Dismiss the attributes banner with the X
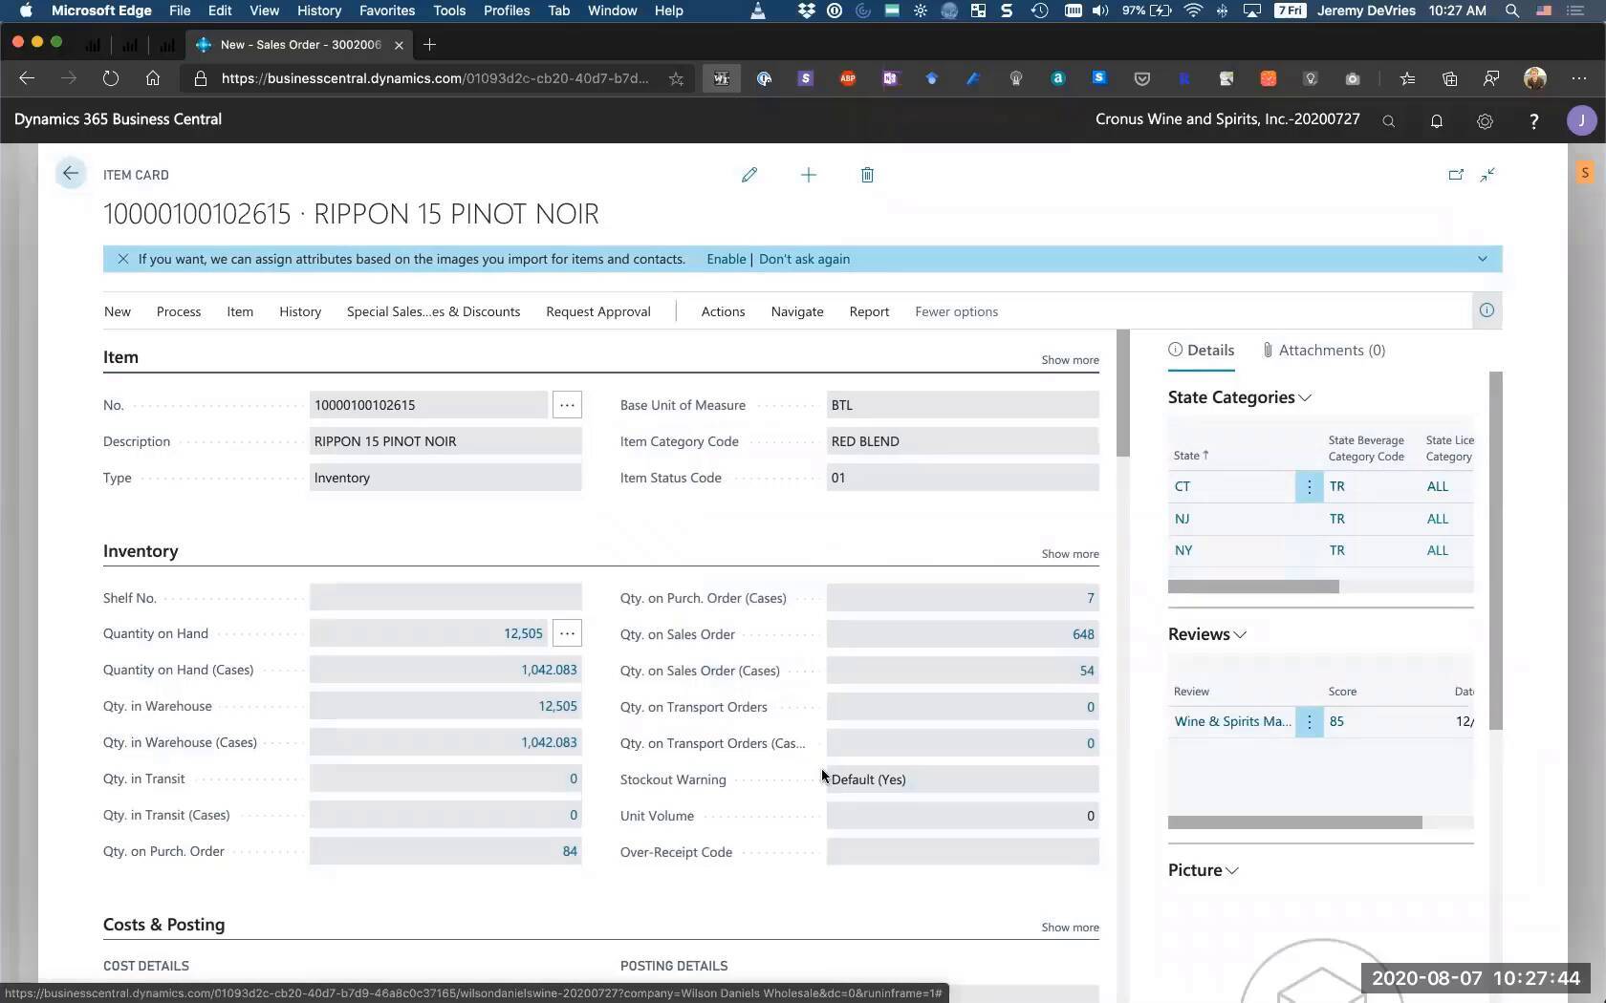The height and width of the screenshot is (1003, 1606). [122, 259]
